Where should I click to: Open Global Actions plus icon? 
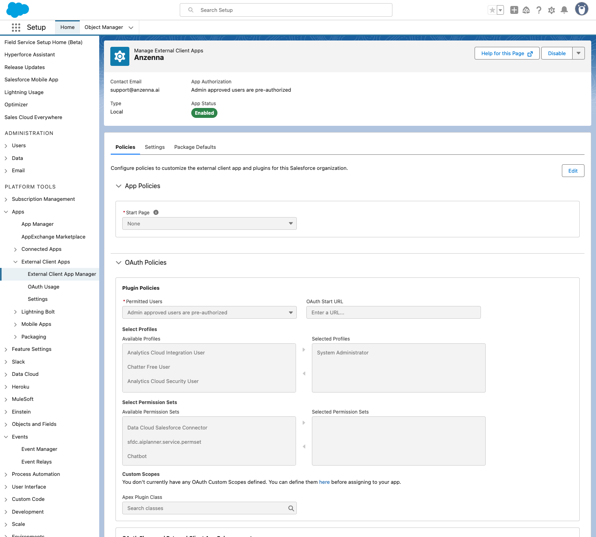pyautogui.click(x=514, y=10)
